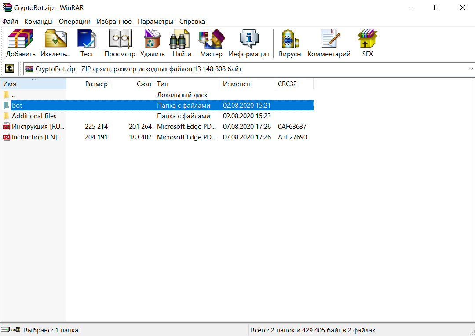Open the Команды menu
Image resolution: width=475 pixels, height=336 pixels.
[38, 22]
